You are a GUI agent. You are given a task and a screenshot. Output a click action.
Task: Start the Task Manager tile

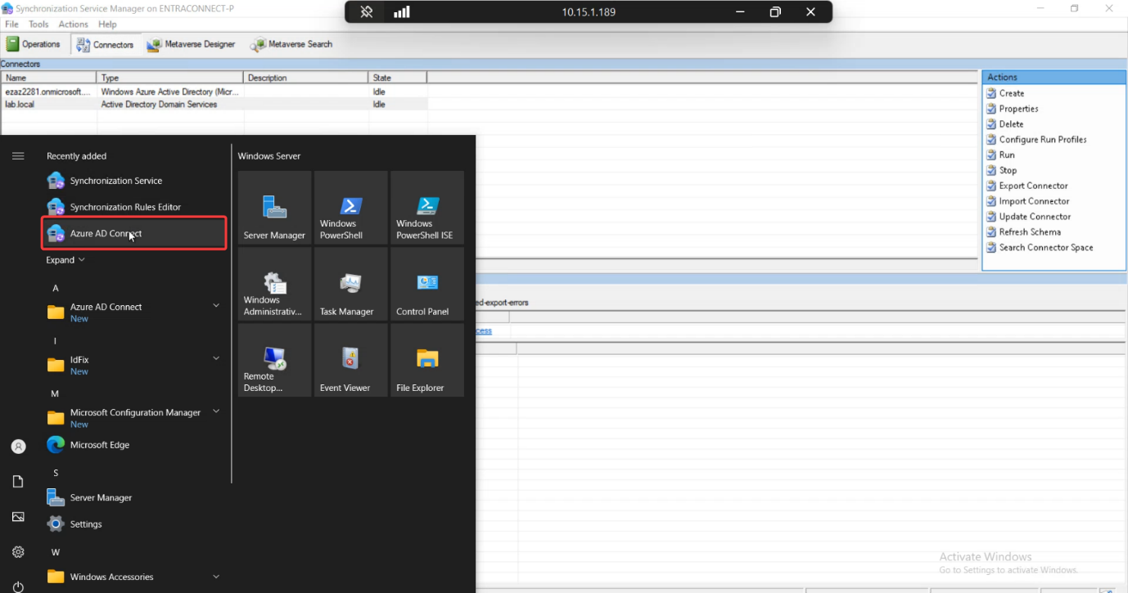[350, 284]
